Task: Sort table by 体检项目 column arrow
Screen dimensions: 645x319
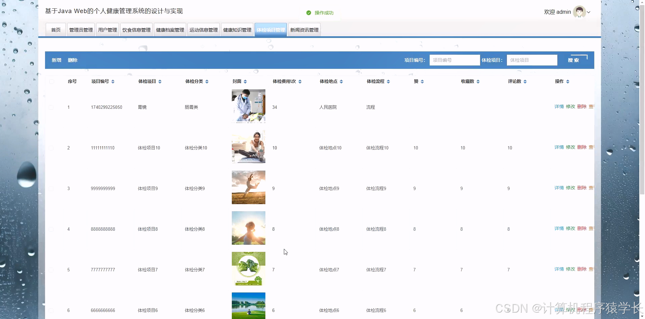Action: coord(160,81)
